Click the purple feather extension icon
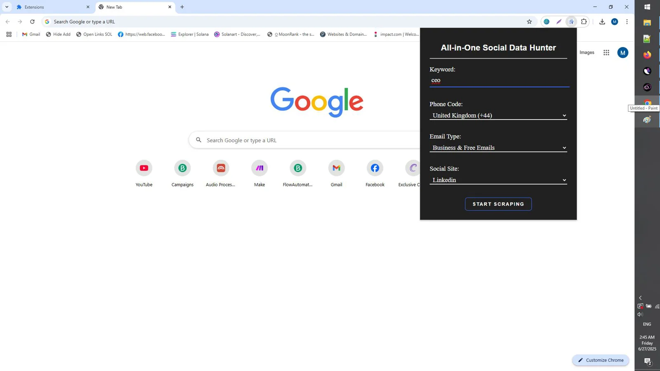The image size is (660, 371). [559, 21]
